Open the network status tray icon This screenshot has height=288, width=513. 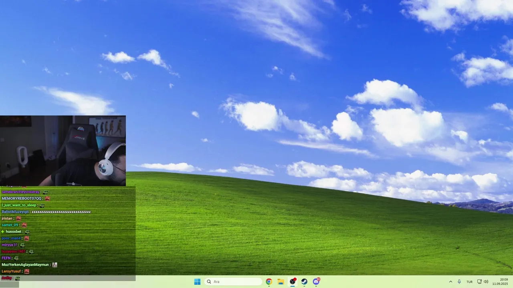(479, 282)
